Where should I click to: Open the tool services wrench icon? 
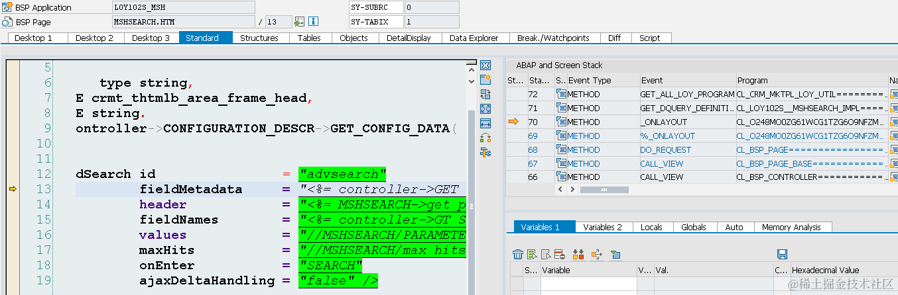tap(485, 153)
